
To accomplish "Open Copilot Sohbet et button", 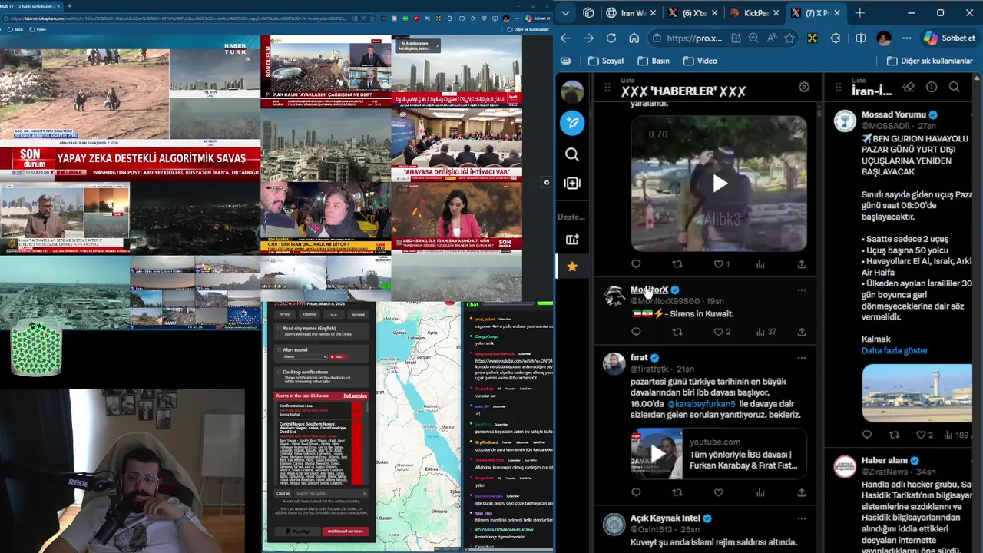I will [949, 38].
